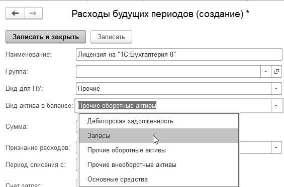Go forward with the right arrow button
Image resolution: width=284 pixels, height=187 pixels.
point(33,13)
